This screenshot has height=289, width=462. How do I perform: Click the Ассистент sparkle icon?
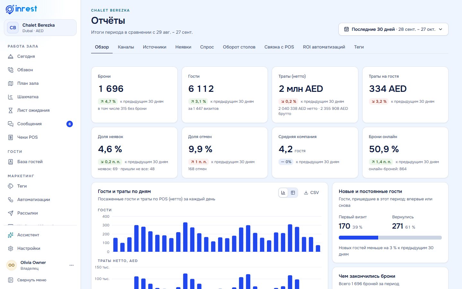11,235
